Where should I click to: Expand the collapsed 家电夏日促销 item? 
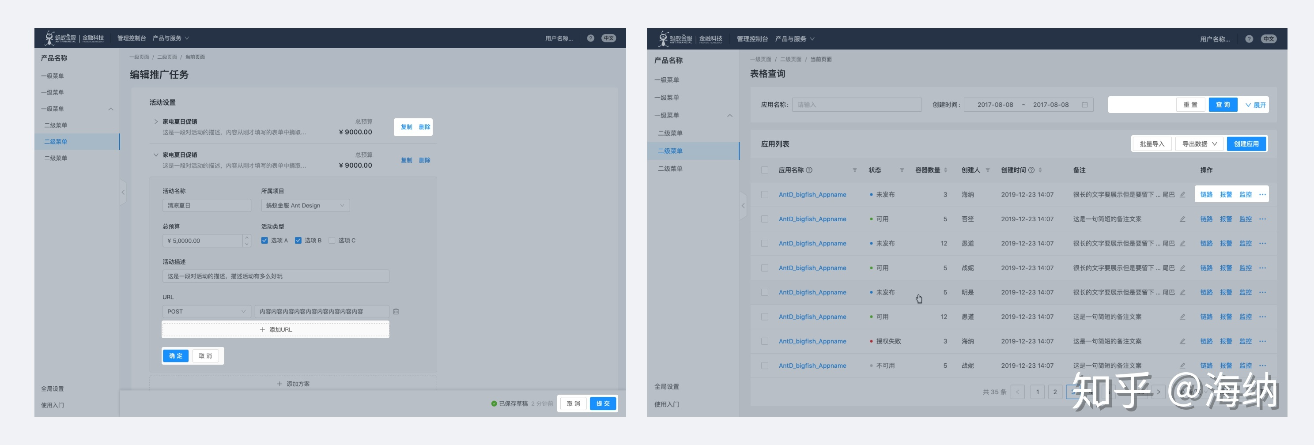point(155,122)
